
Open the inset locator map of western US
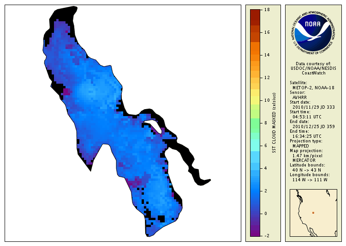[313, 213]
